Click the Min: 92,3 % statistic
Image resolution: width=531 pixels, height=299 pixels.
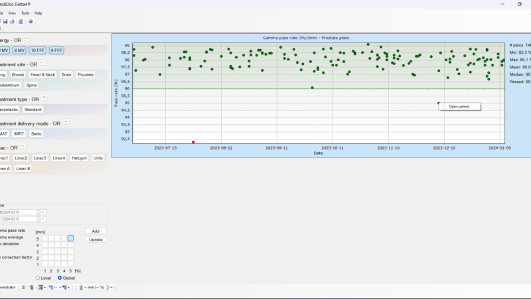coord(520,52)
